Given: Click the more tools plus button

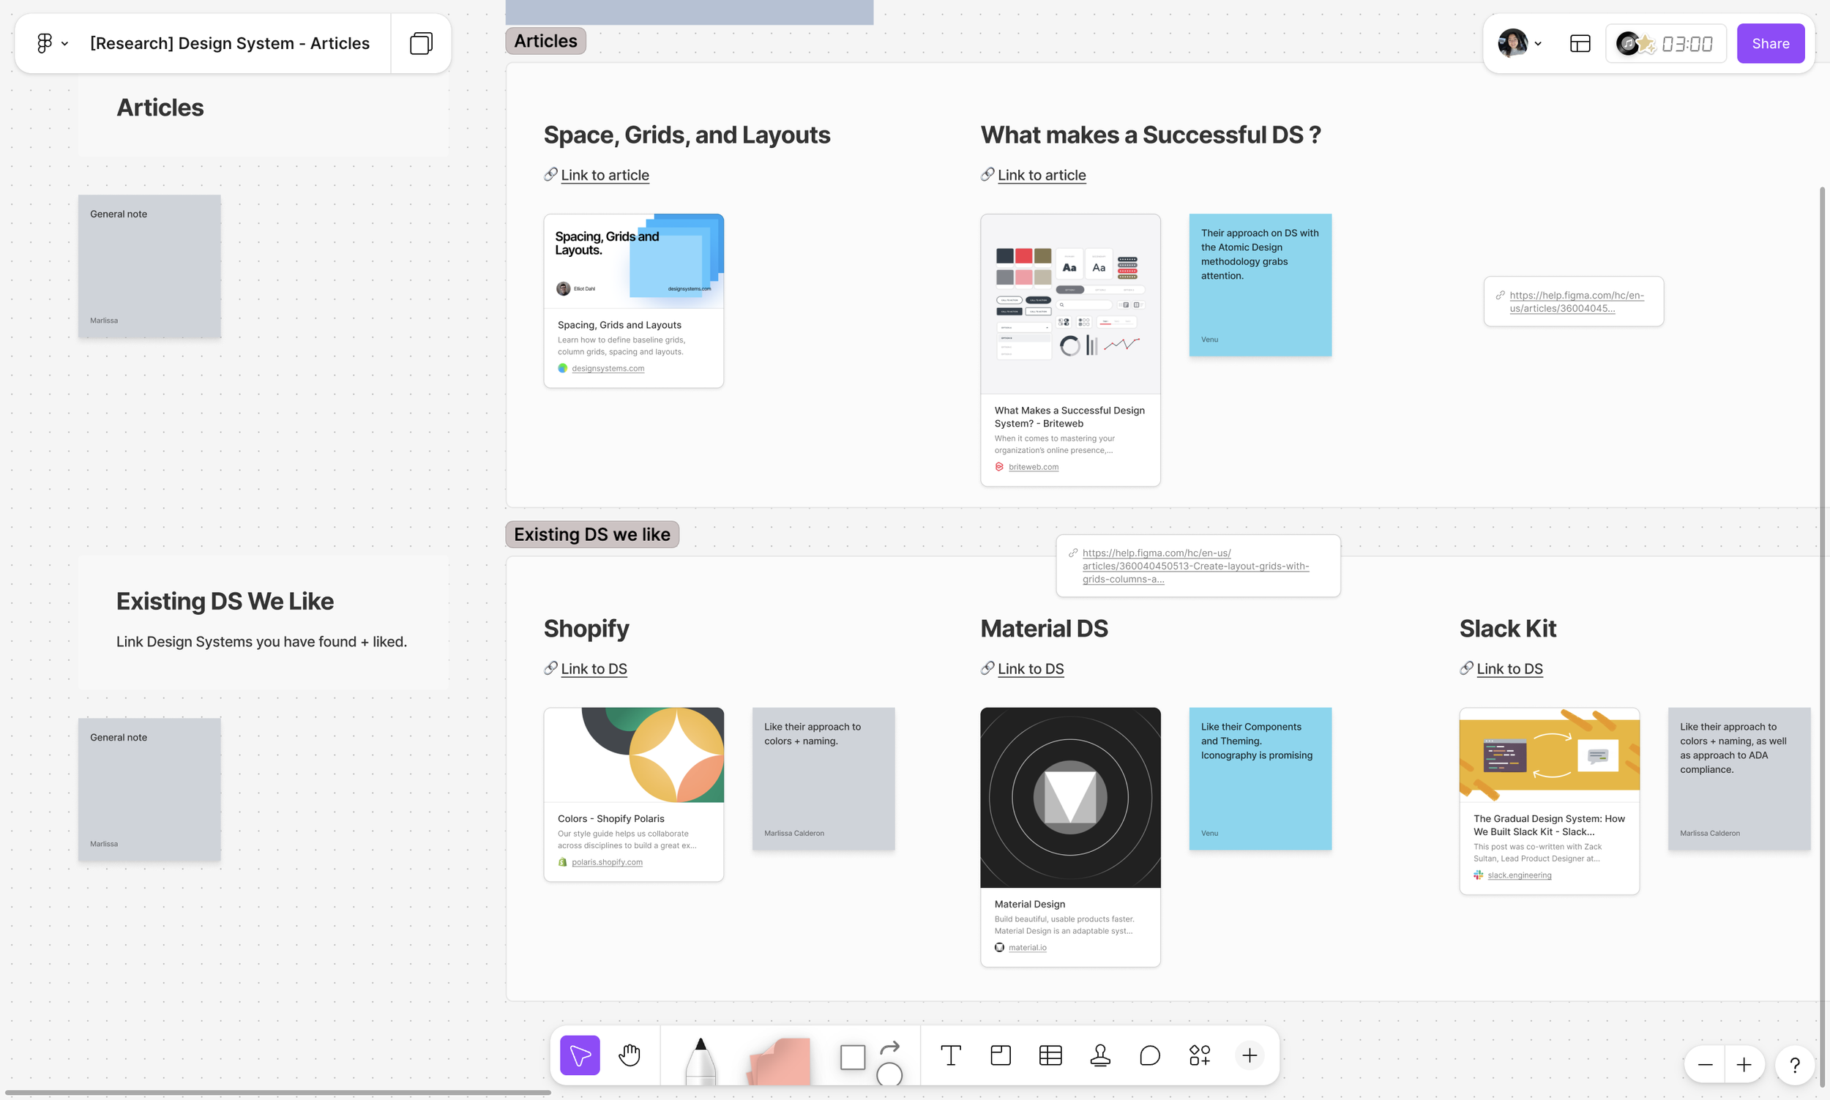Looking at the screenshot, I should [1250, 1055].
